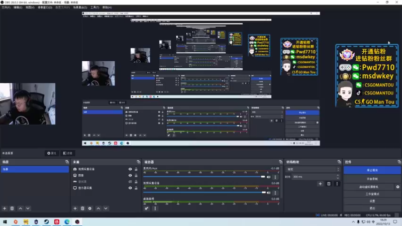Open 设置 settings from controls
This screenshot has height=226, width=402.
tap(372, 201)
